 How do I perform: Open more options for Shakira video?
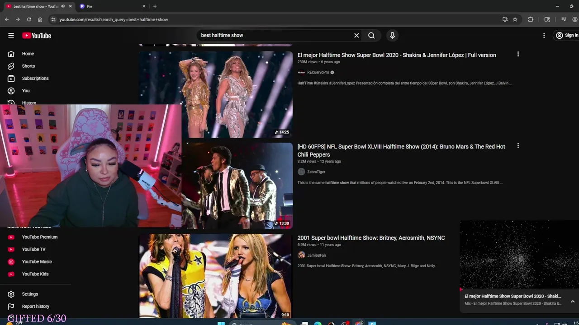click(x=518, y=54)
